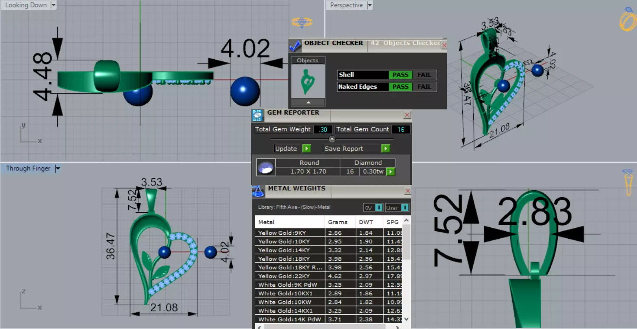Click the side-view ring icon in Through Finger viewport

pyautogui.click(x=627, y=183)
